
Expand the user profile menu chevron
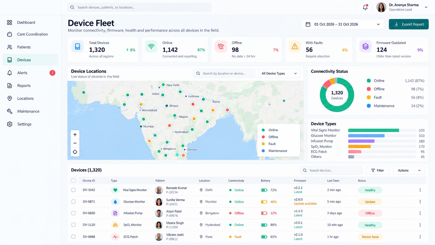(426, 7)
